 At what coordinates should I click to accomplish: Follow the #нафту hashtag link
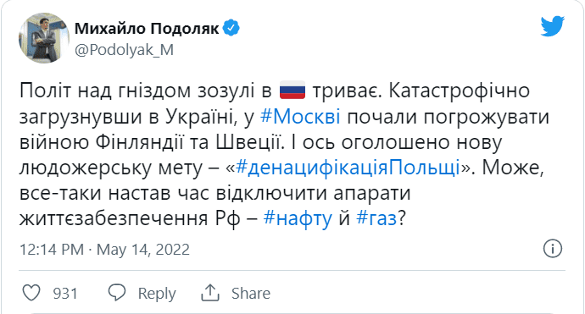point(298,218)
